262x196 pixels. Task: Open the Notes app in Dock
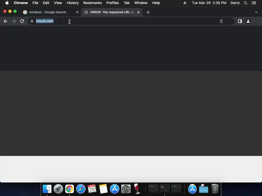click(x=103, y=189)
